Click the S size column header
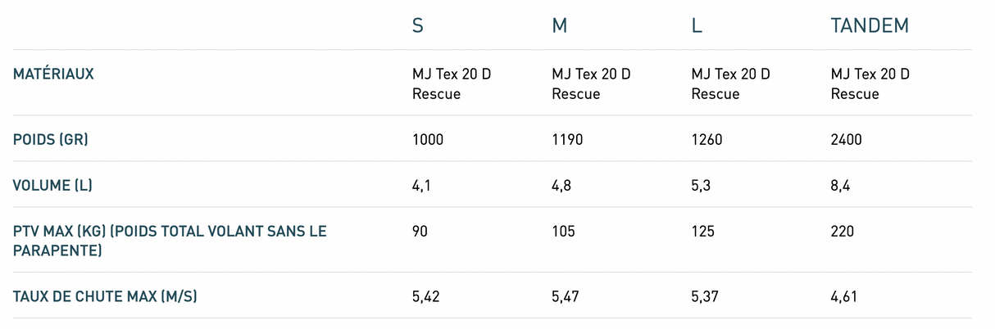The height and width of the screenshot is (329, 995). tap(418, 25)
